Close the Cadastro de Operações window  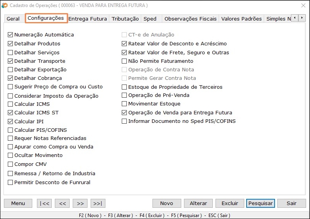click(x=303, y=5)
